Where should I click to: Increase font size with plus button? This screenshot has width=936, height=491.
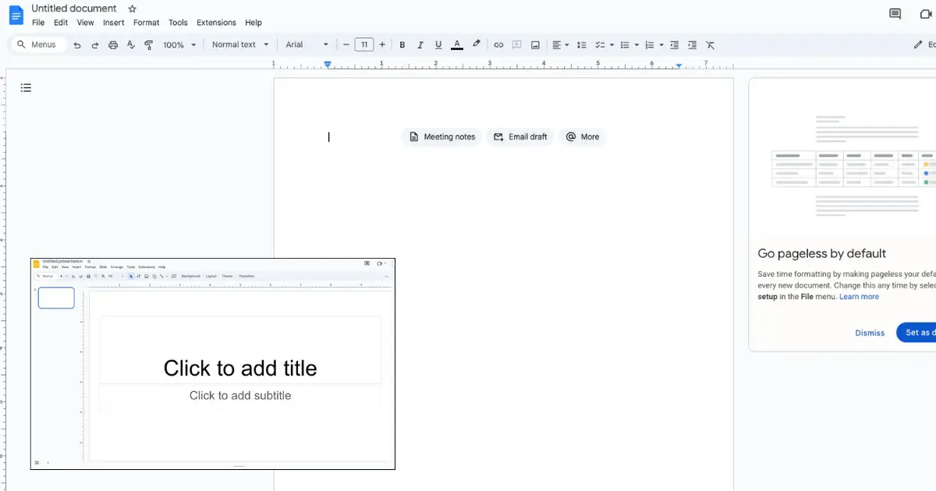pyautogui.click(x=382, y=45)
